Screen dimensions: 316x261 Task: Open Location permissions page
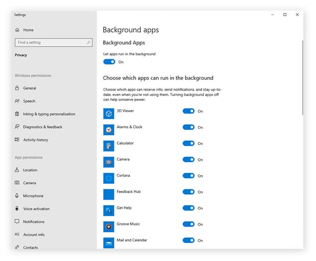click(30, 170)
